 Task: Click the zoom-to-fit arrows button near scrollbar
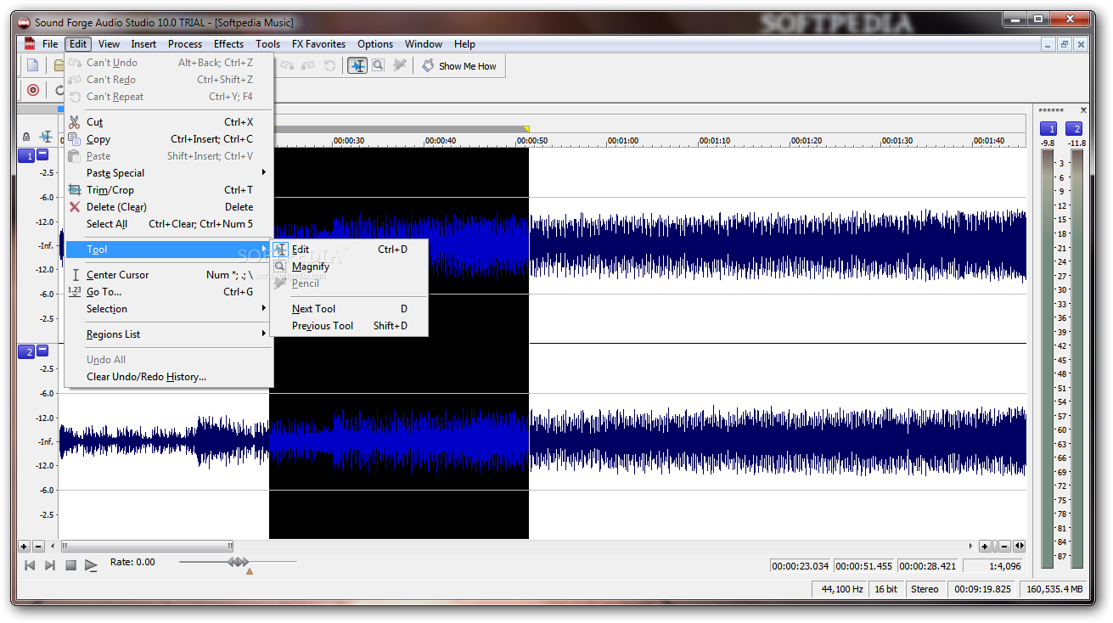(1020, 547)
